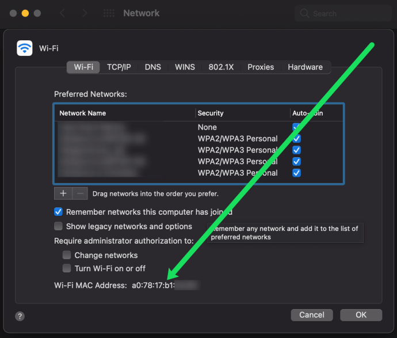Open the Proxies tab
Screen dimensions: 397x338
(261, 67)
